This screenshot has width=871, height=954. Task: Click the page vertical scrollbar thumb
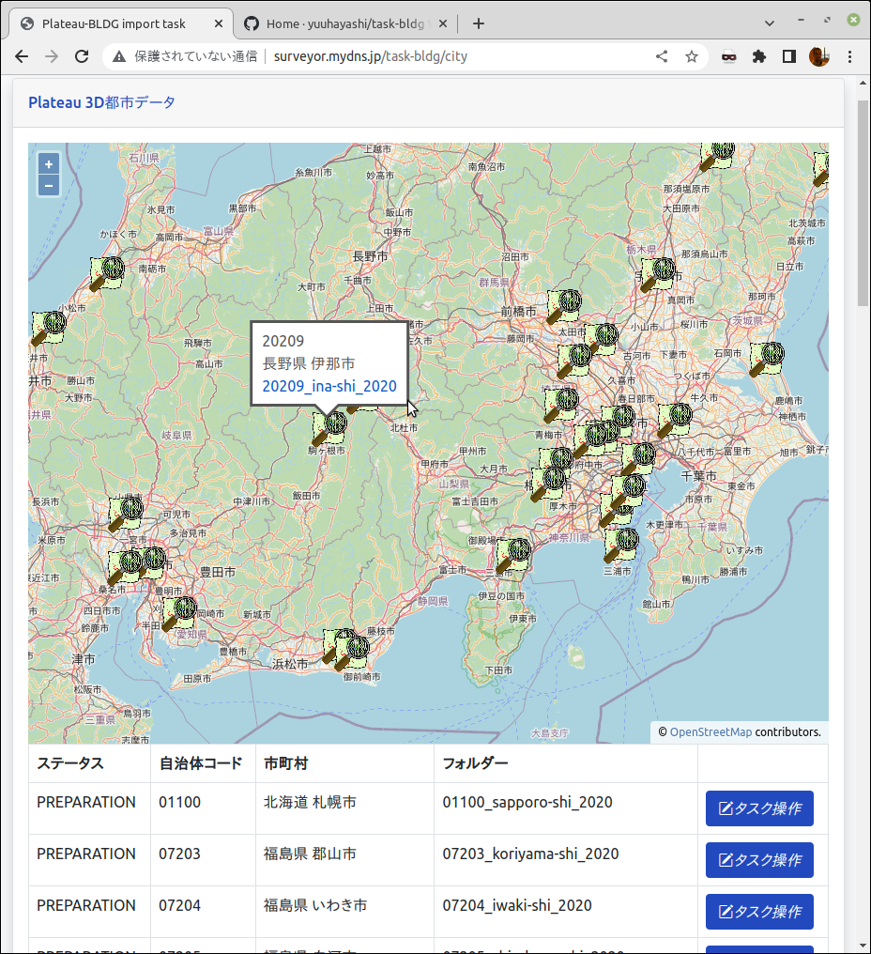coord(863,204)
